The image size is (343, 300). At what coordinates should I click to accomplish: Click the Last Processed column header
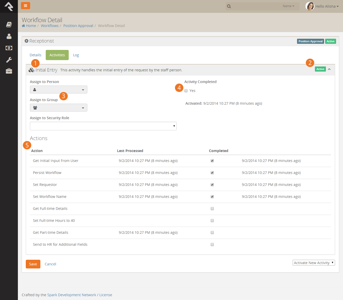[x=130, y=151]
